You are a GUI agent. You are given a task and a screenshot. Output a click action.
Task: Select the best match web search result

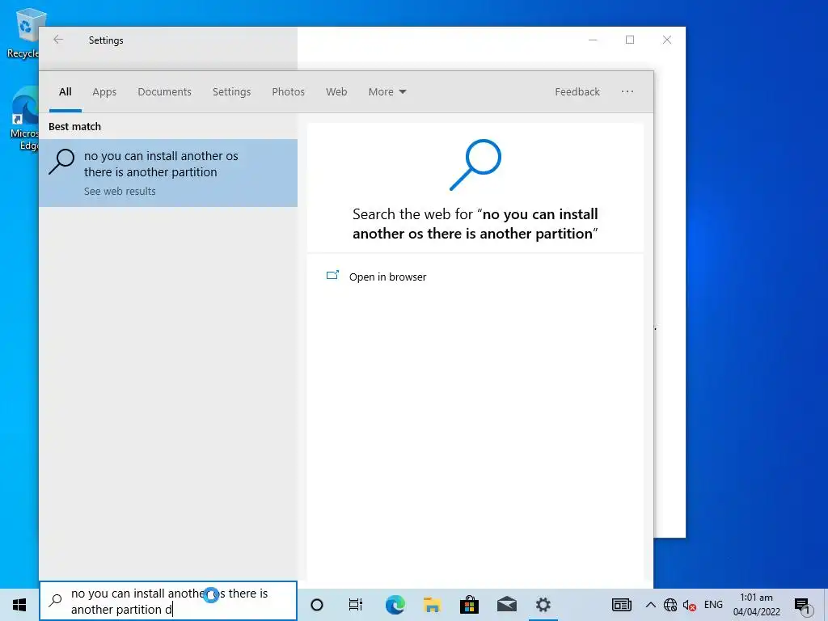point(168,173)
